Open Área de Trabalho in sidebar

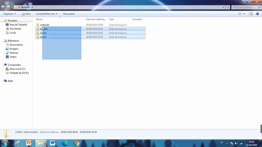tap(18, 24)
